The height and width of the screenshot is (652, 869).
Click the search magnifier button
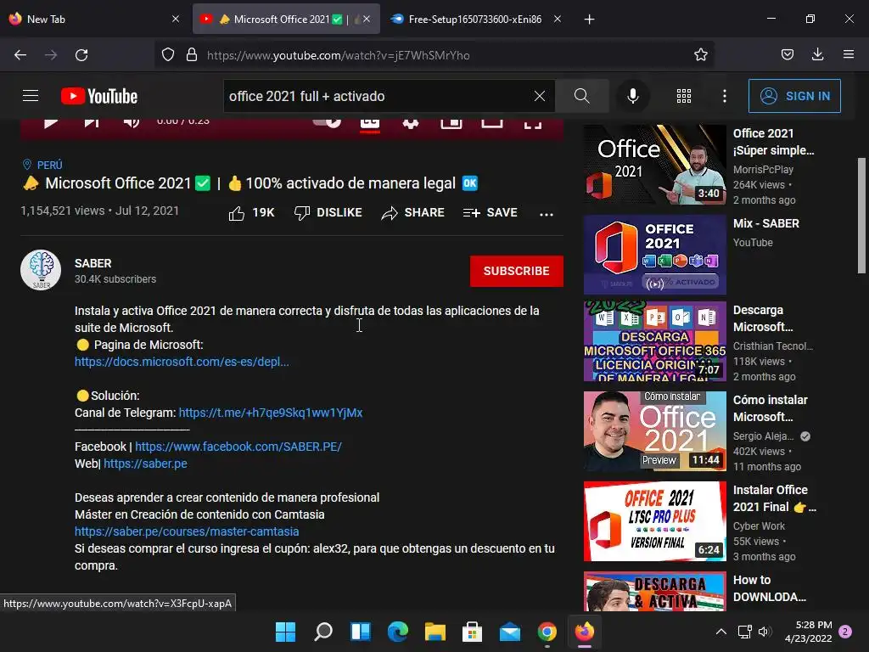581,96
